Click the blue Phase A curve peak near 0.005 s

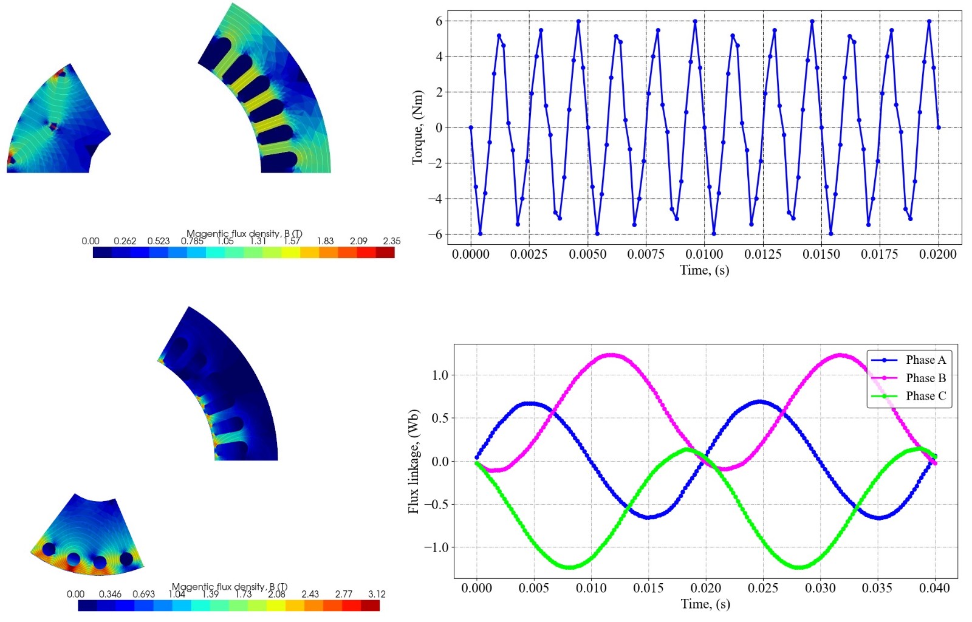pos(530,403)
